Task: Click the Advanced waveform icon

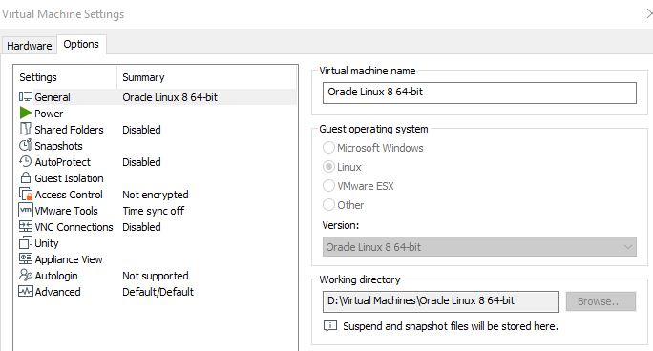Action: [26, 291]
